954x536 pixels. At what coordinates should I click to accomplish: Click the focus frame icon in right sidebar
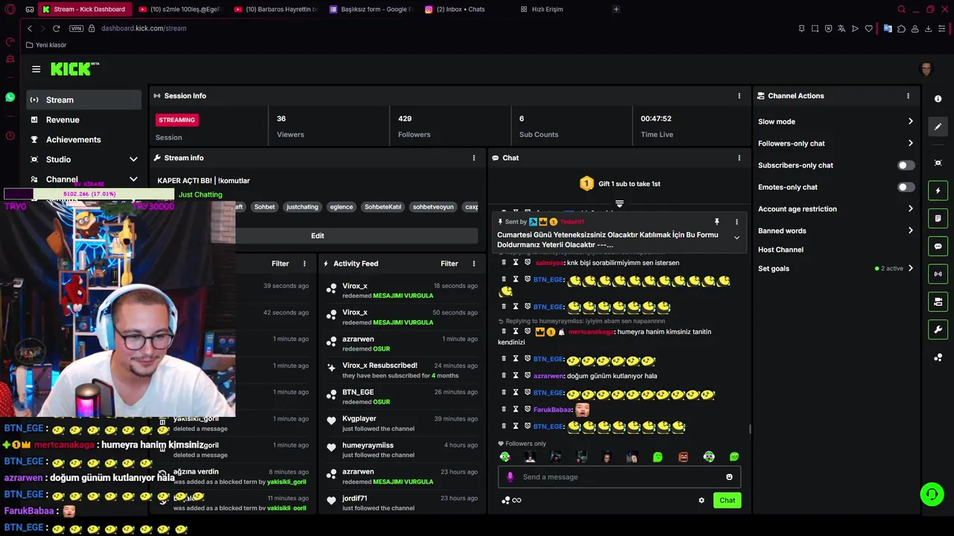click(938, 163)
